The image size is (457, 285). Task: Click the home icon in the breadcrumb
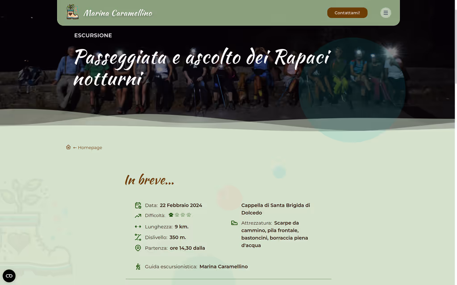(68, 147)
